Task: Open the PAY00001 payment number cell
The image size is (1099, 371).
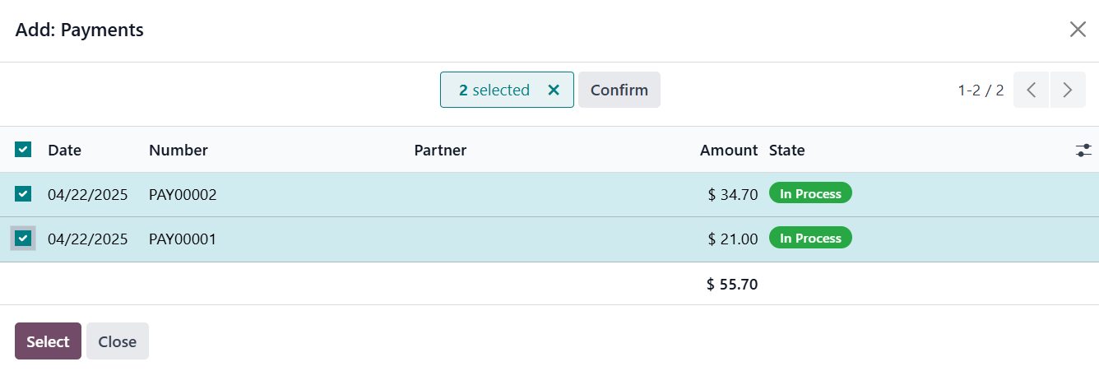Action: tap(183, 239)
